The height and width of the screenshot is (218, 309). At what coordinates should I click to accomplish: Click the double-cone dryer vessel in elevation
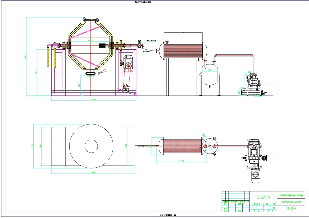coord(91,46)
